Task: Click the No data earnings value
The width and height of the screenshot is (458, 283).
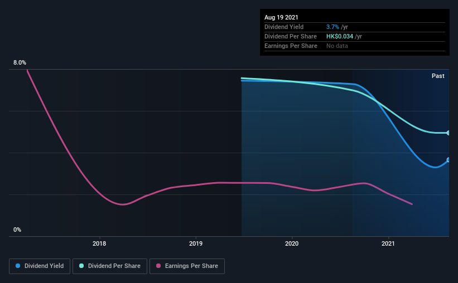Action: click(337, 46)
